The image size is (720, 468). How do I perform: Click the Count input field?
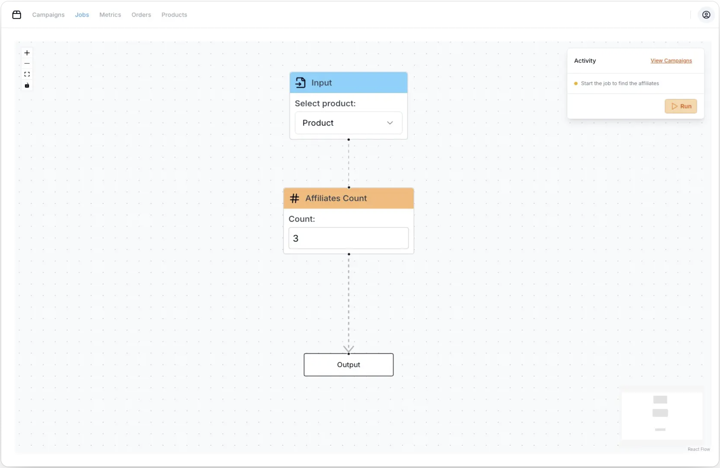point(348,238)
